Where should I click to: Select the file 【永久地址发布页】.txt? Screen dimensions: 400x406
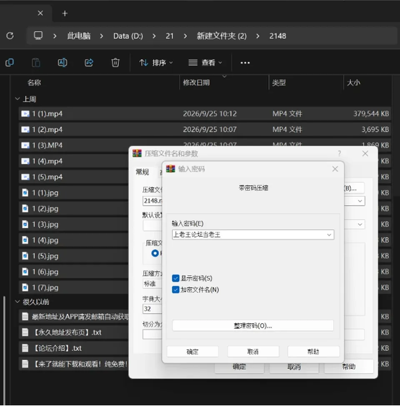point(73,332)
